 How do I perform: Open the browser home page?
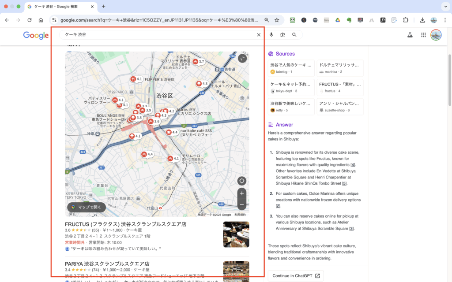pos(41,20)
